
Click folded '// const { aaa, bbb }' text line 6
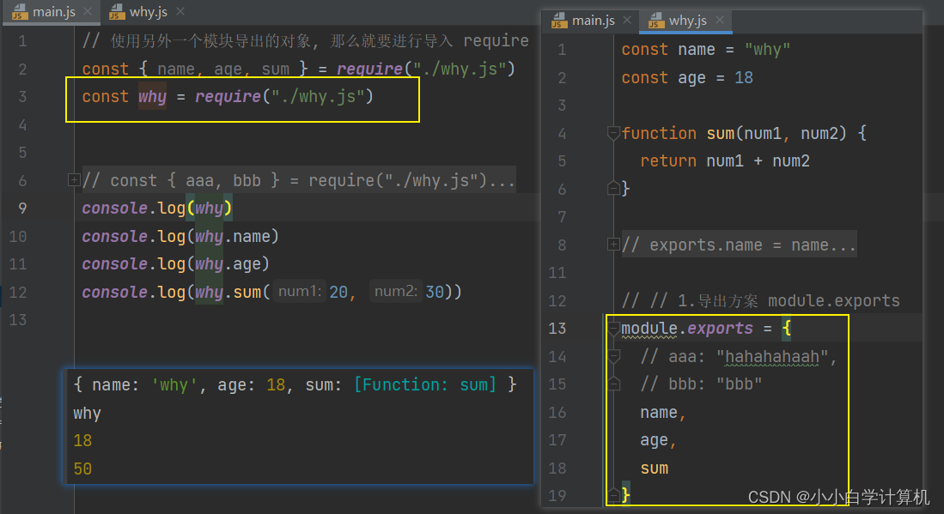point(299,180)
